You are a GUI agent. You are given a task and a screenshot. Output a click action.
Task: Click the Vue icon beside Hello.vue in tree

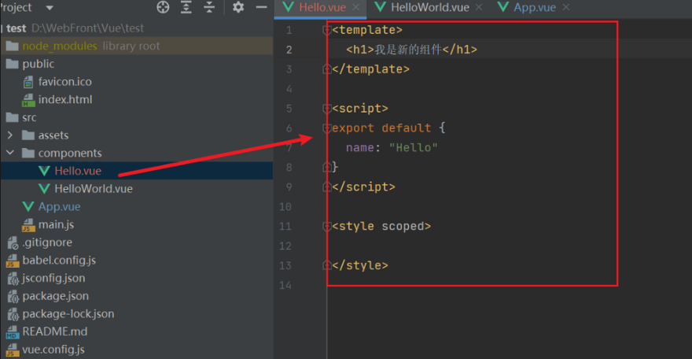pos(44,171)
